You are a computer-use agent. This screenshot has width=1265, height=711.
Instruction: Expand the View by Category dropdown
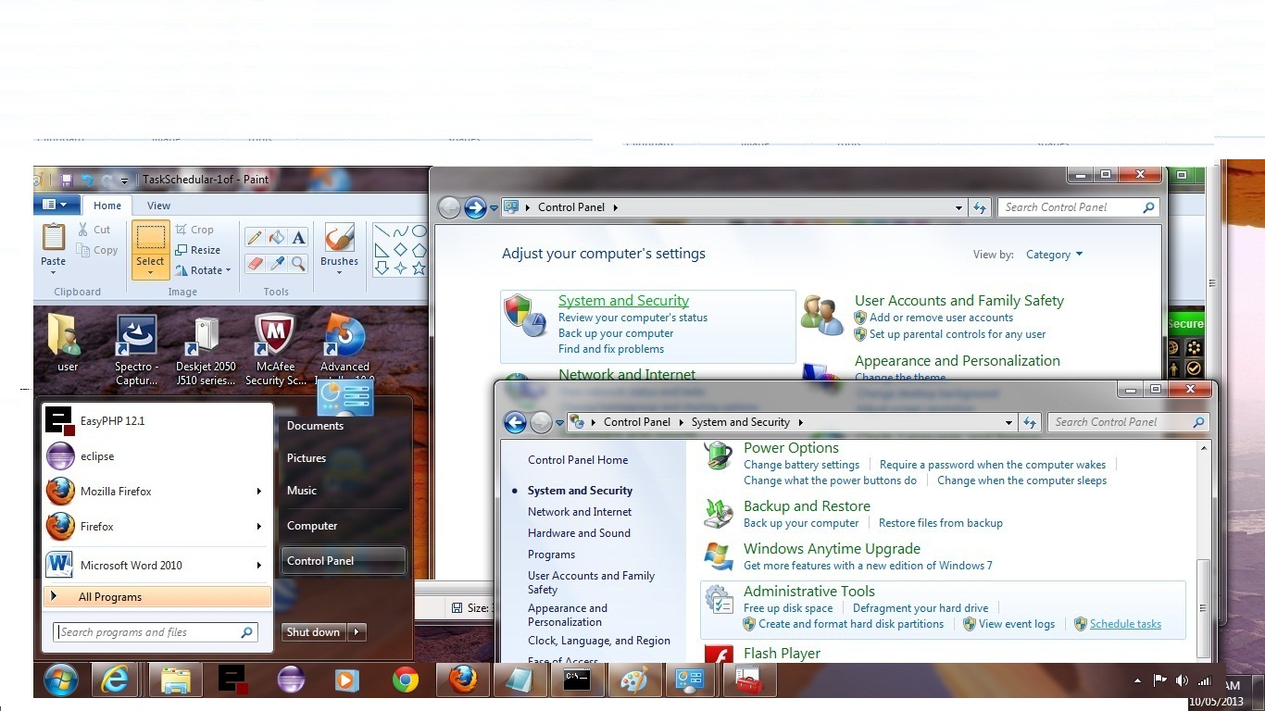pyautogui.click(x=1054, y=255)
